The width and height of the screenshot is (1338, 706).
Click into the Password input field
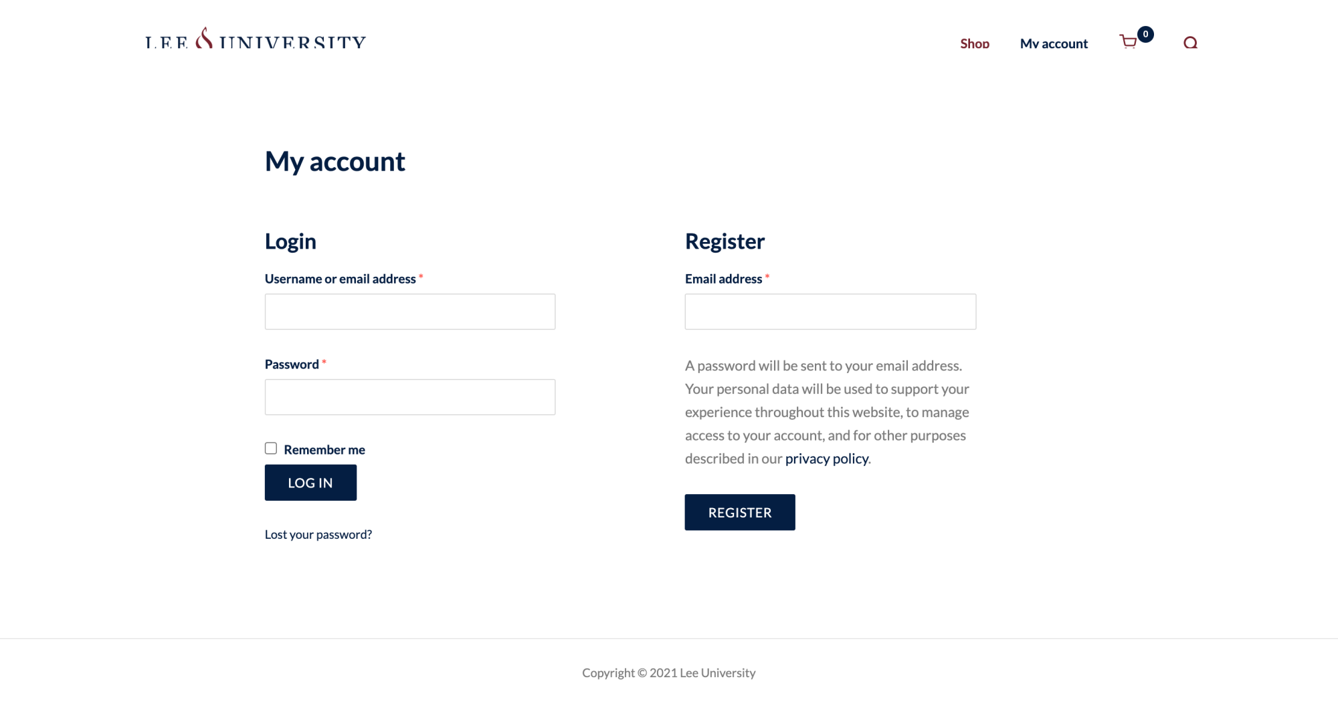pos(410,397)
